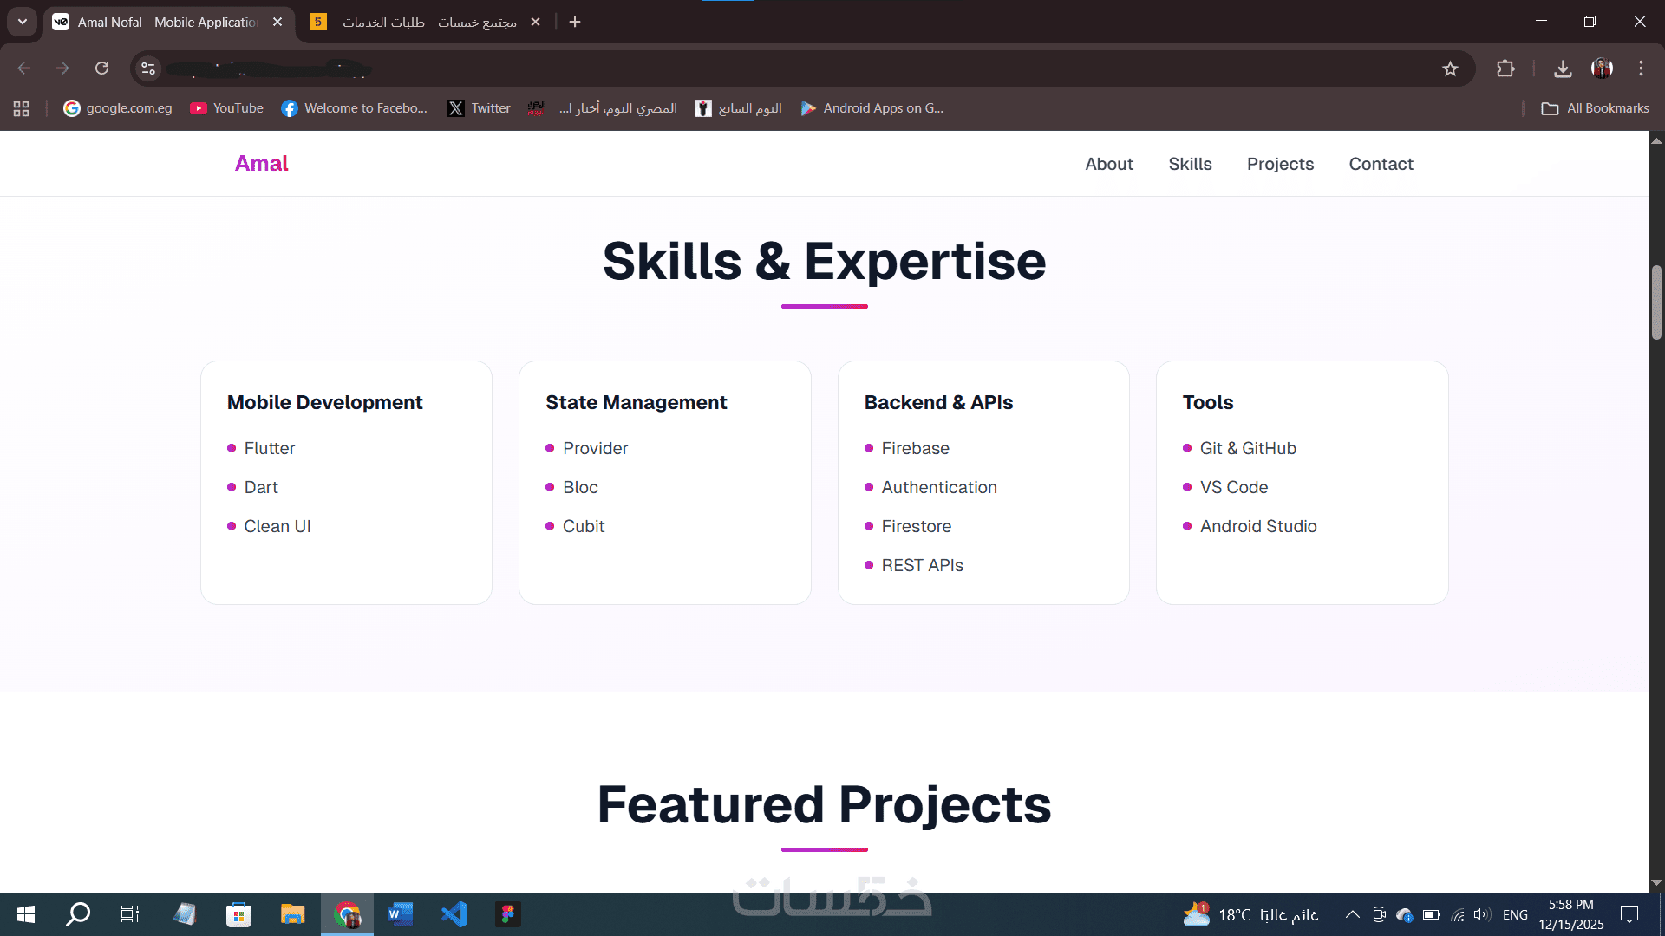Open the Chrome Downloads icon
The width and height of the screenshot is (1665, 936).
[1563, 68]
